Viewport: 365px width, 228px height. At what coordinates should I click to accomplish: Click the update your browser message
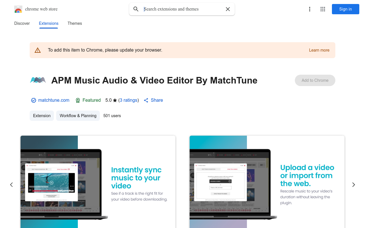(x=105, y=50)
